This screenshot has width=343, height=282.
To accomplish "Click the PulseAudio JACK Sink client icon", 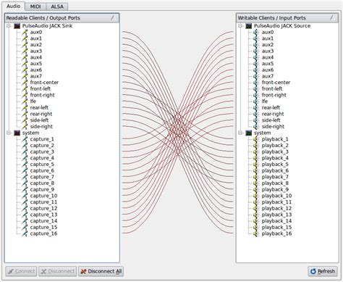I will [17, 26].
